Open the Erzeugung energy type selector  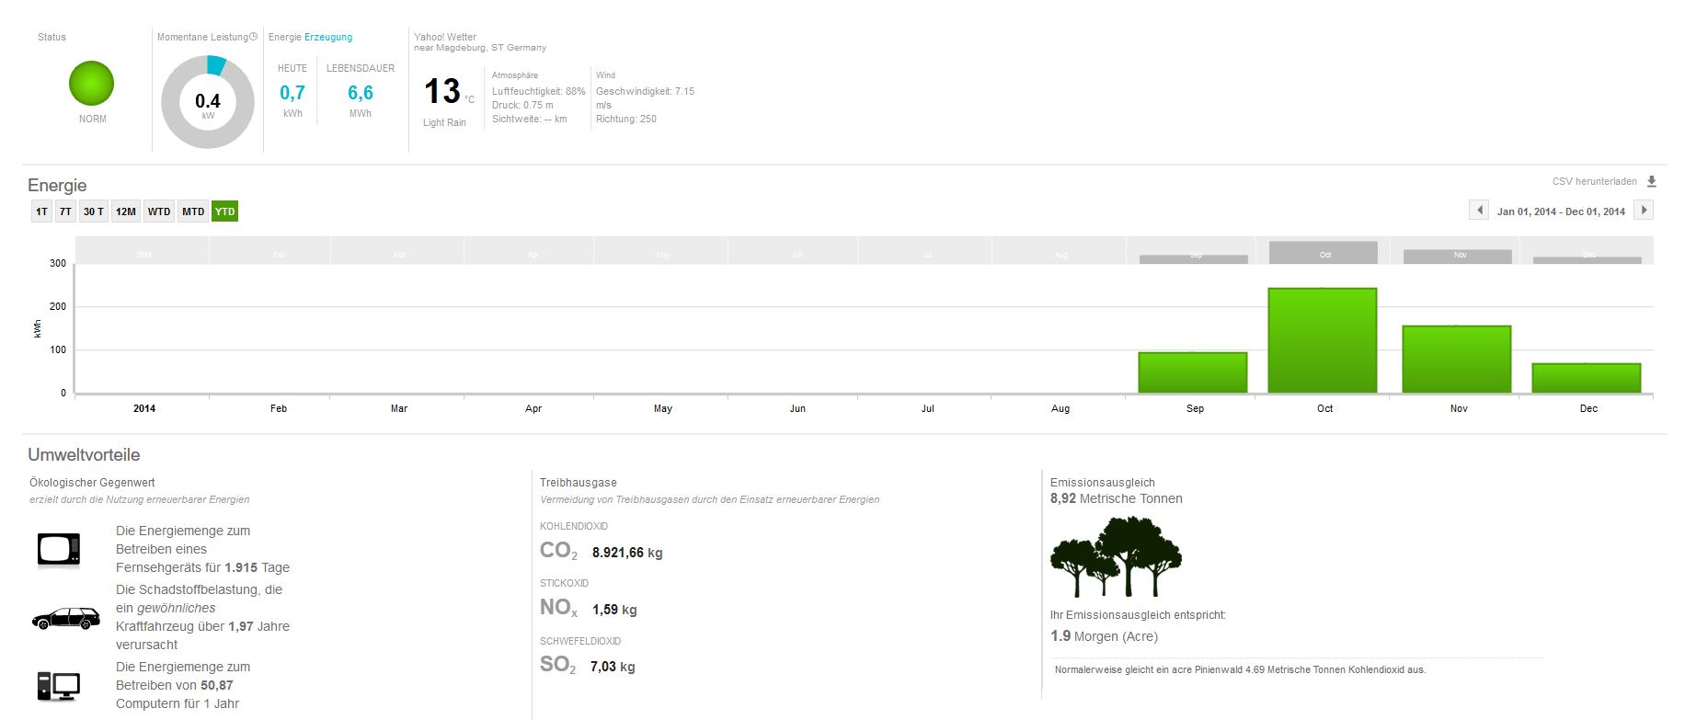click(328, 37)
